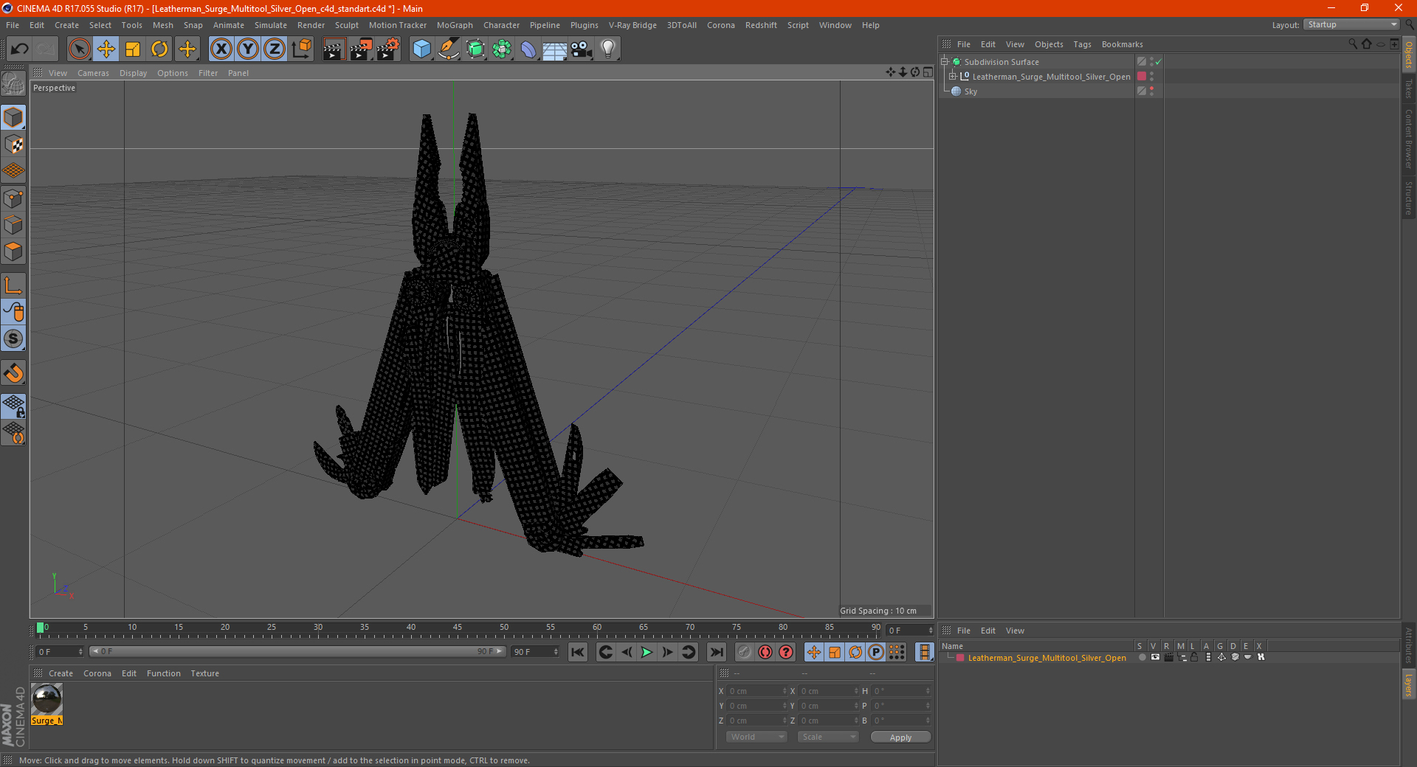The height and width of the screenshot is (767, 1417).
Task: Add a Light object
Action: point(607,49)
